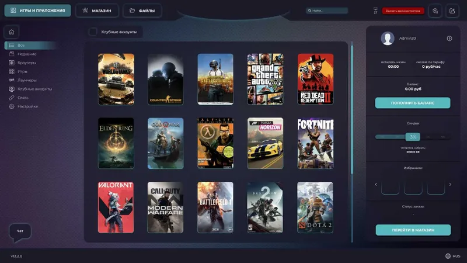Click the 0 руб/час tariff value
Screen dimensions: 467x263
tap(431, 67)
